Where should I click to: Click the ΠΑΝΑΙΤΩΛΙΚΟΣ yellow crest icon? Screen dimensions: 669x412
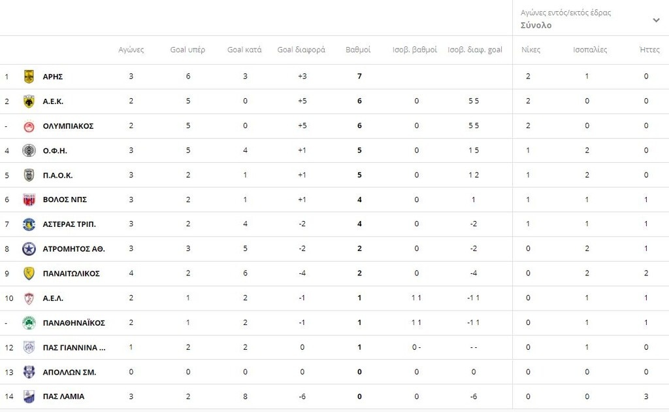pos(29,273)
